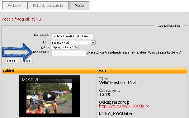The width and height of the screenshot is (189, 118).
Task: Click the Popis column header
Action: [102, 71]
